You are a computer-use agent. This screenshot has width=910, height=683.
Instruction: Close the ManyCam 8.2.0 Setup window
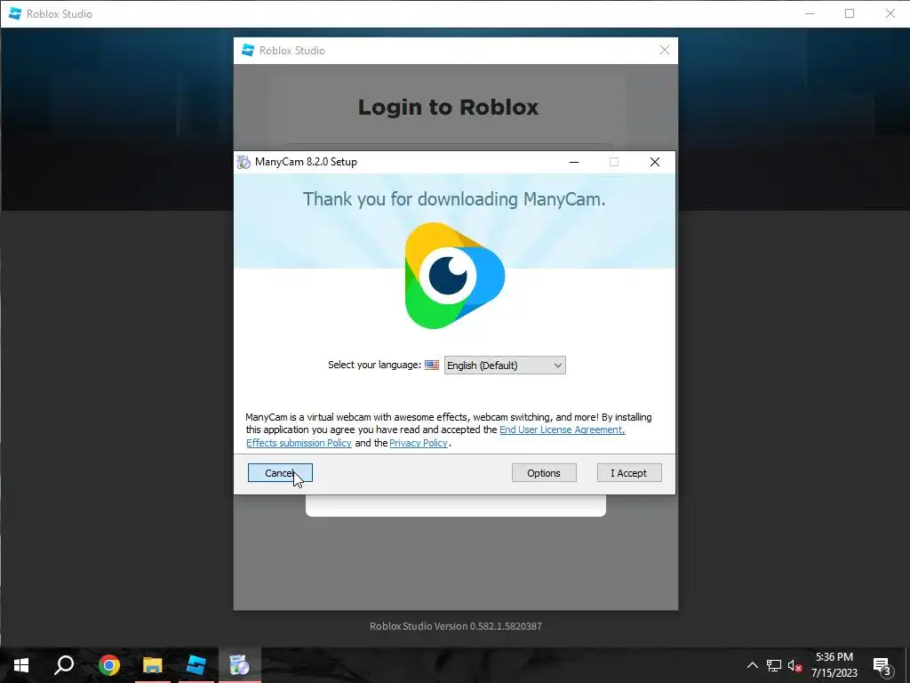tap(655, 162)
